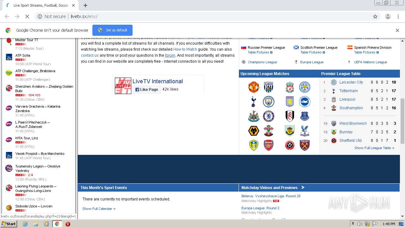The image size is (405, 228).
Task: Open the How to Watch guide link
Action: [x=185, y=49]
